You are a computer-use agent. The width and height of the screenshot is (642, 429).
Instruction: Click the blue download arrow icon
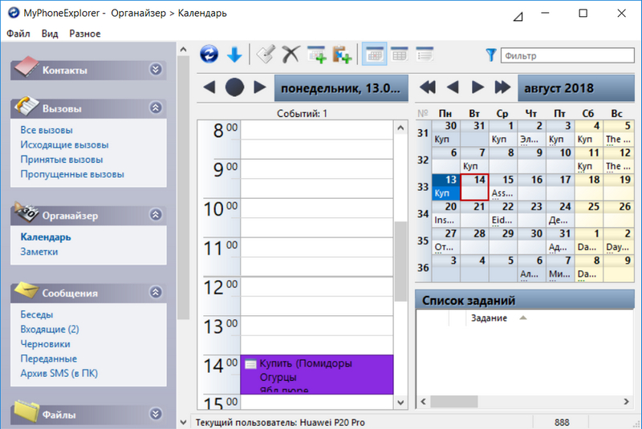pyautogui.click(x=234, y=55)
